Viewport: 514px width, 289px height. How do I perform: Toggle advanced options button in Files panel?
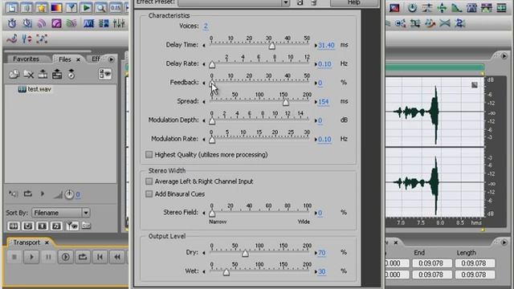[105, 74]
